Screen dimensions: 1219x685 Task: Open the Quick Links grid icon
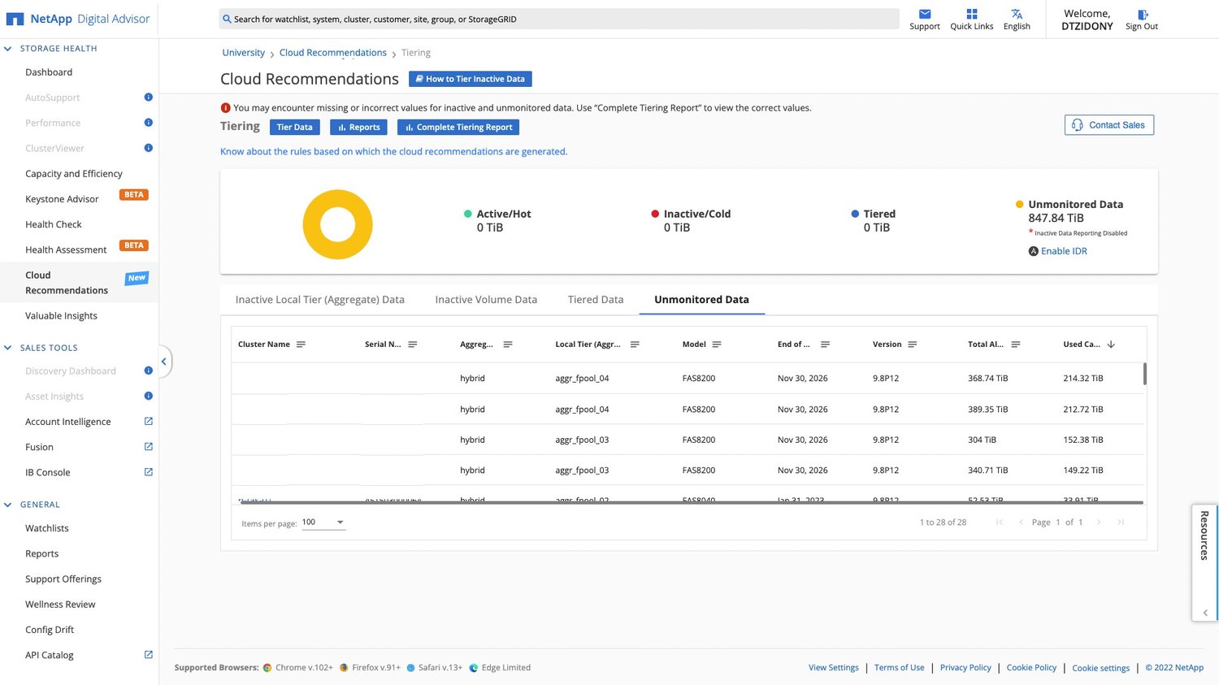tap(971, 14)
